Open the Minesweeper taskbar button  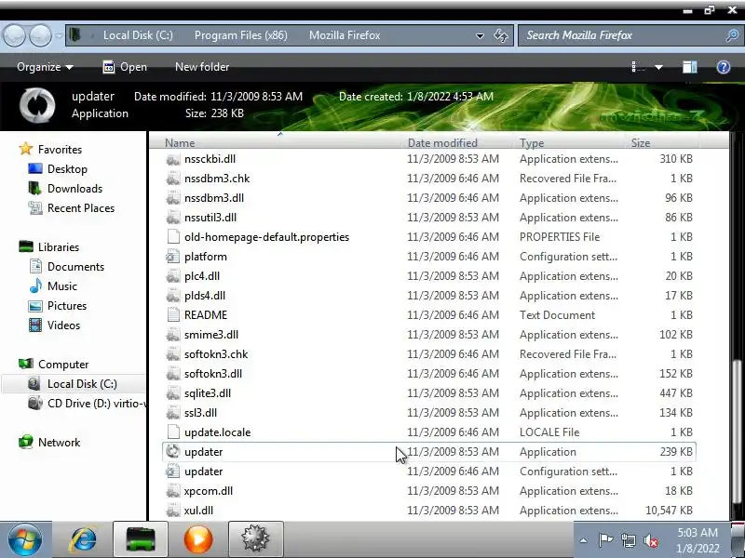[x=255, y=539]
